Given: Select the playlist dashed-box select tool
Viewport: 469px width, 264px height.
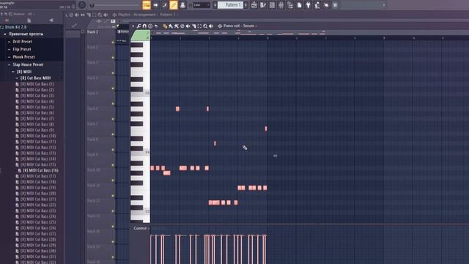Looking at the screenshot, I should [x=95, y=15].
